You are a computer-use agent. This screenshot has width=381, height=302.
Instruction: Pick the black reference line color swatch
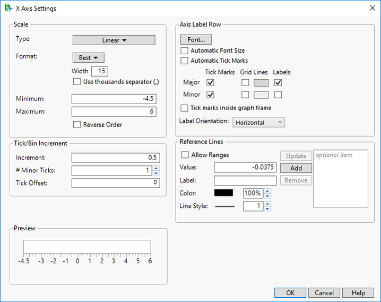(x=223, y=193)
